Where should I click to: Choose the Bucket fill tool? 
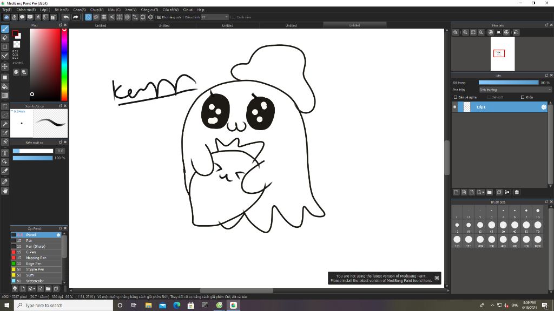(5, 86)
